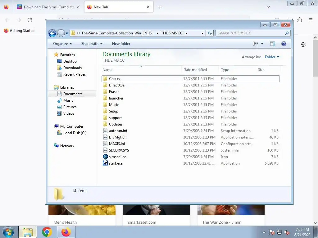This screenshot has height=238, width=318.
Task: Open Getting Started bookmark
Action: [19, 31]
